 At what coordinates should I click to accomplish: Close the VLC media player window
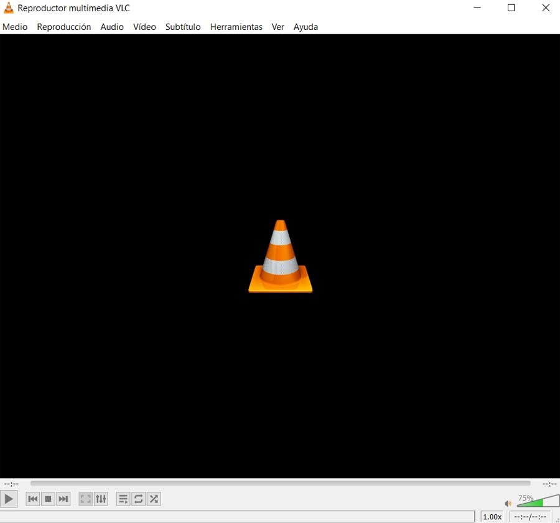[x=546, y=7]
